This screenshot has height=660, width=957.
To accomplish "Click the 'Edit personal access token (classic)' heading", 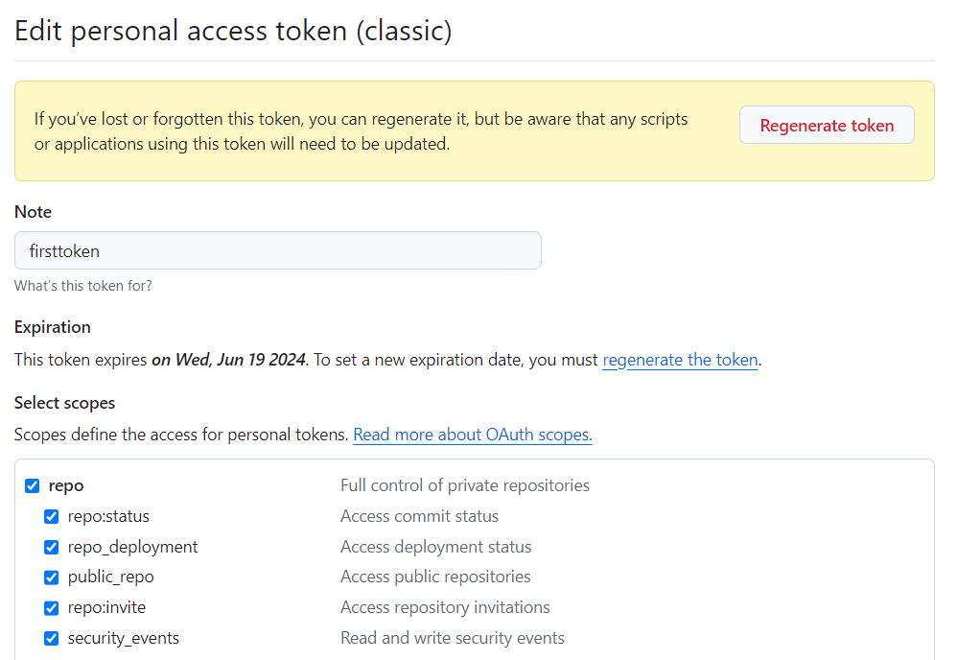I will pyautogui.click(x=233, y=31).
